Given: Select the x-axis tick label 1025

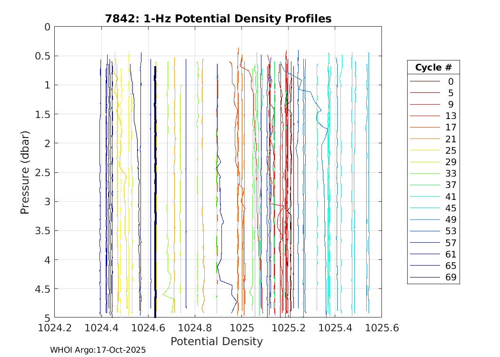Looking at the screenshot, I should [241, 328].
